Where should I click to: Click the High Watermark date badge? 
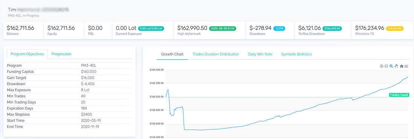[223, 28]
